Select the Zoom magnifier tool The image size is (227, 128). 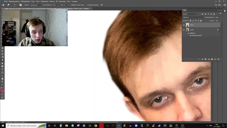(2, 81)
